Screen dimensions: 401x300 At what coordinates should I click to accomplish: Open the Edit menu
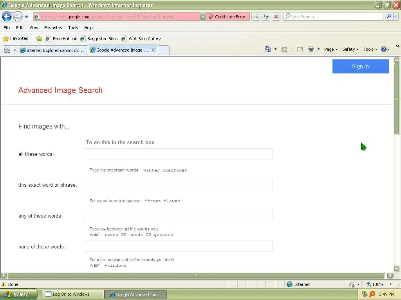[20, 28]
